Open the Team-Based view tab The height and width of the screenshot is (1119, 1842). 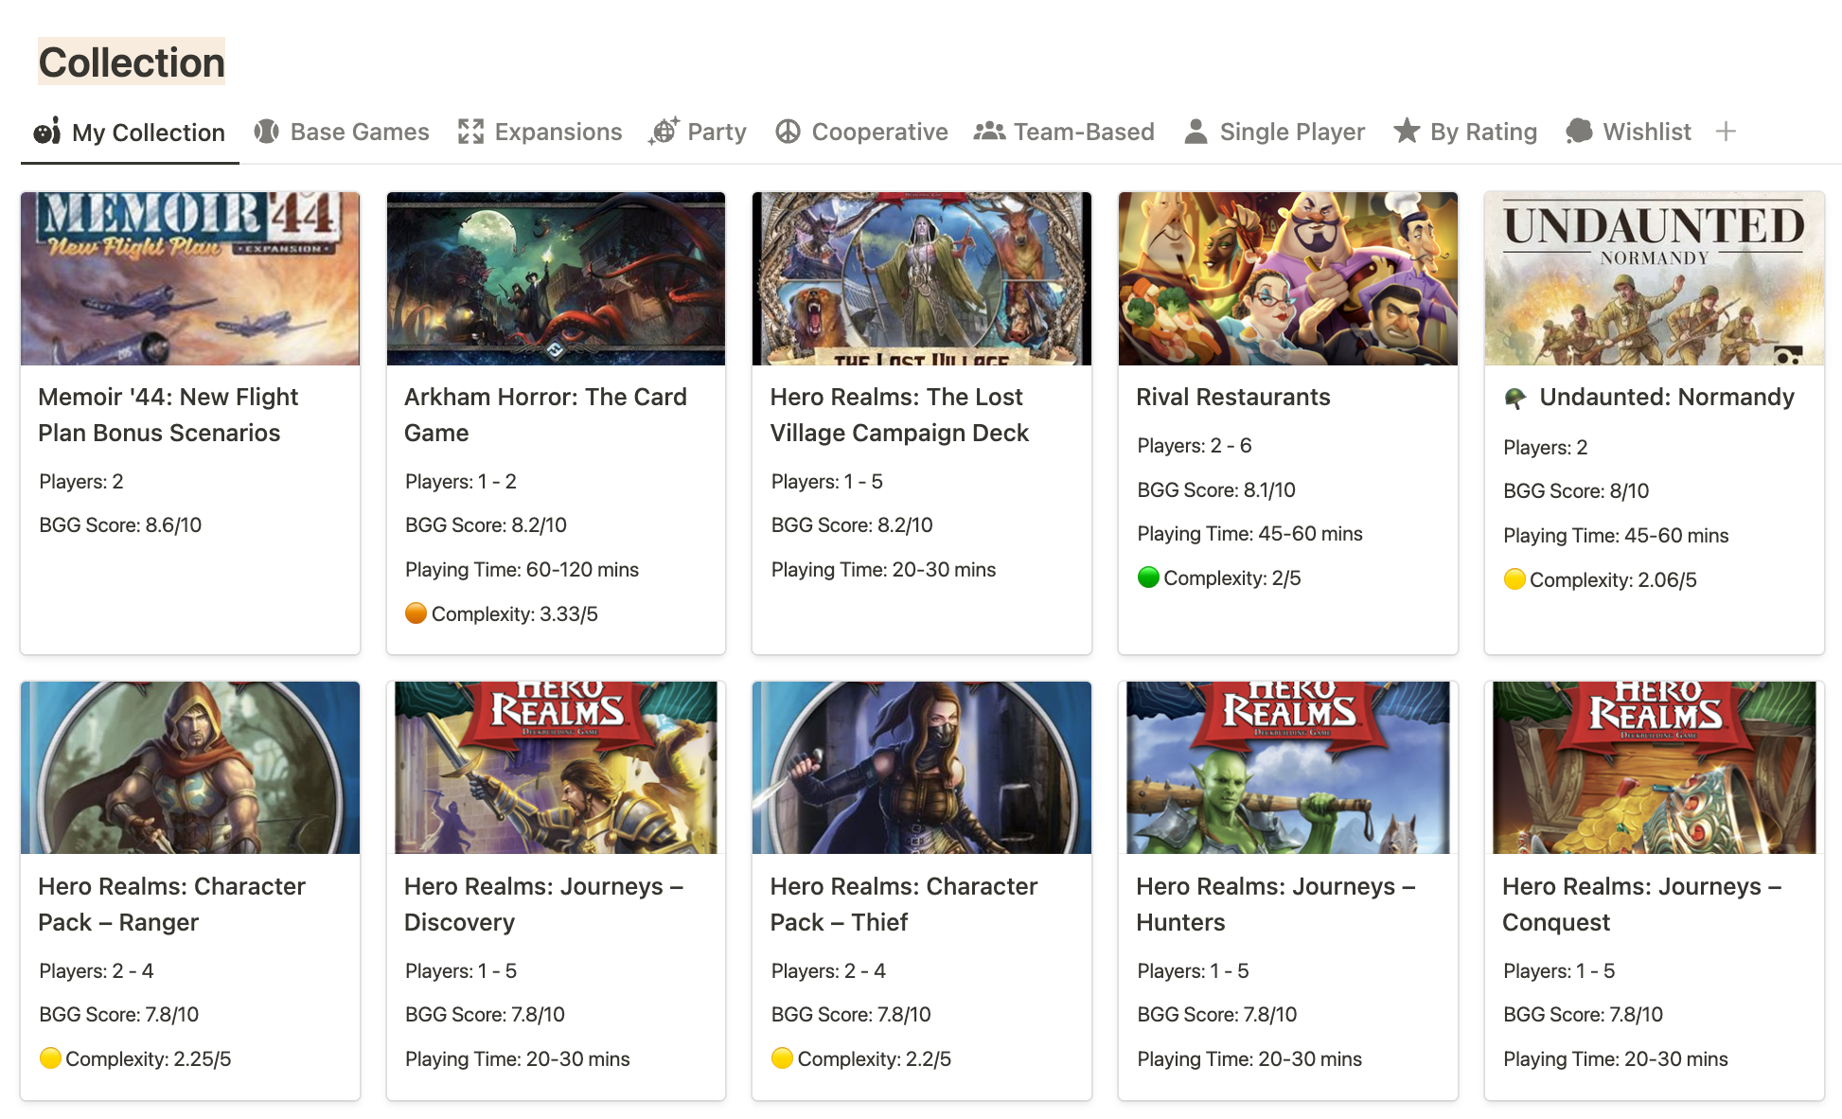click(1065, 132)
